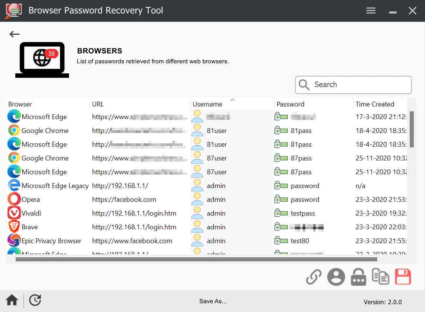425x312 pixels.
Task: Click the Microsoft Edge Legacy icon
Action: pos(14,185)
